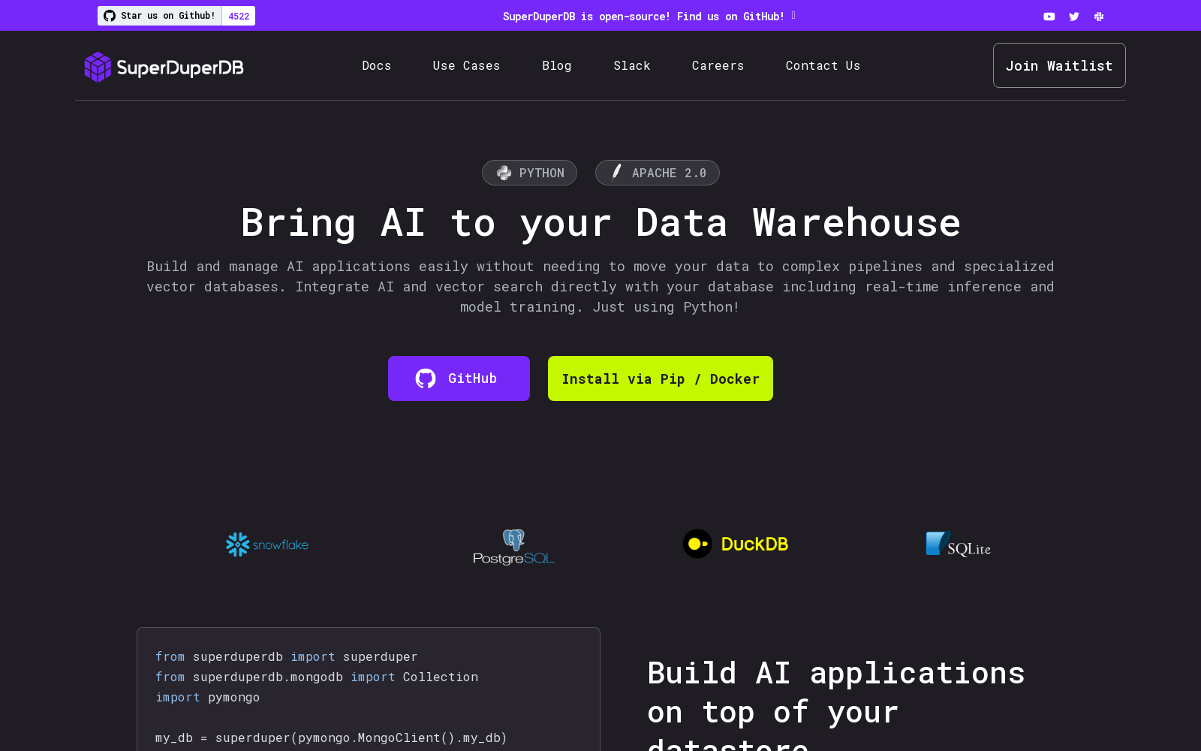Click the SQLite logo
Screen dimensions: 1201x751
pos(958,544)
